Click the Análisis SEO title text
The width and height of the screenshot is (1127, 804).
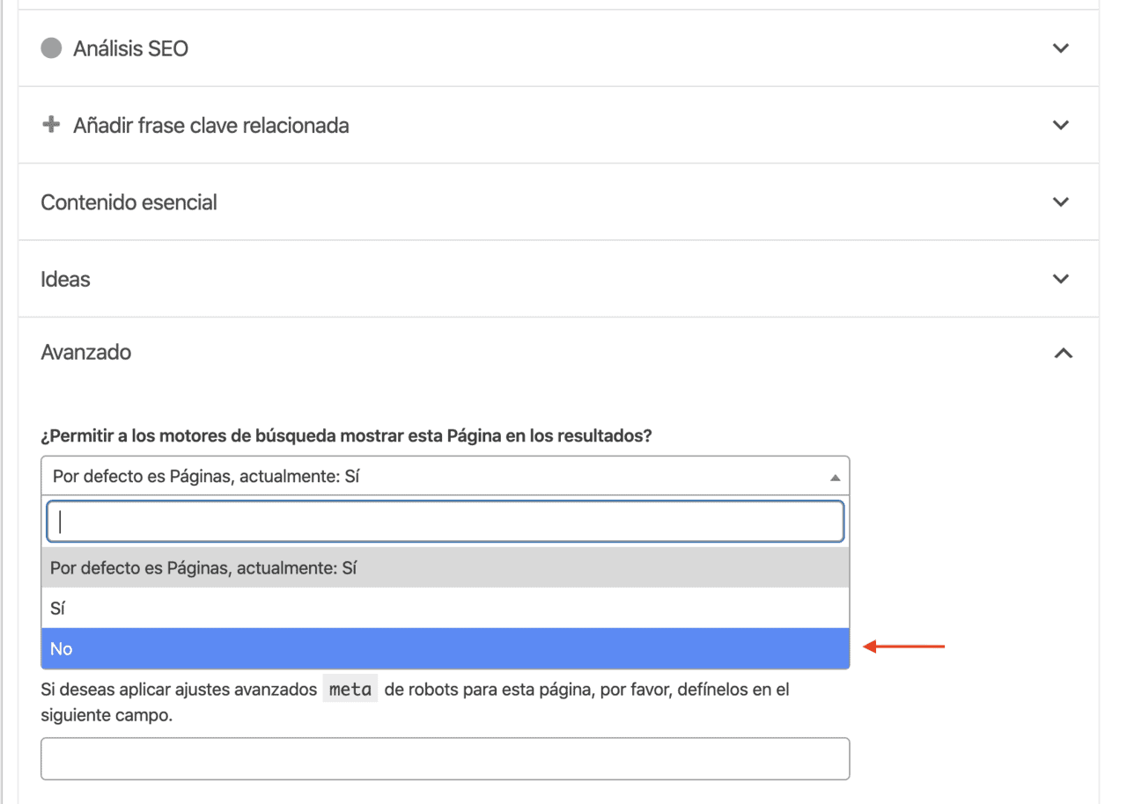coord(131,48)
